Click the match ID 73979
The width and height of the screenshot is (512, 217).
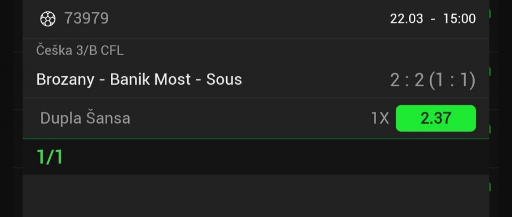tap(86, 19)
